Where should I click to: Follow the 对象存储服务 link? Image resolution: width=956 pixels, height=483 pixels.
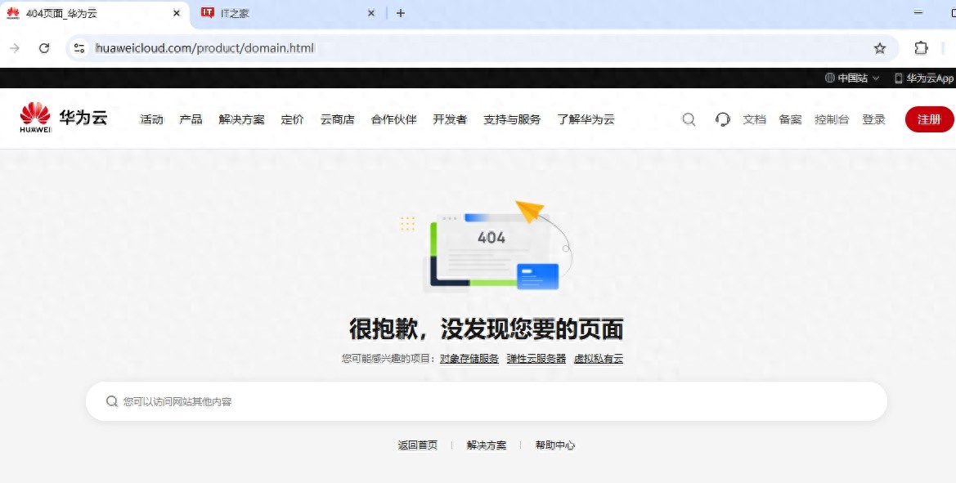tap(469, 359)
